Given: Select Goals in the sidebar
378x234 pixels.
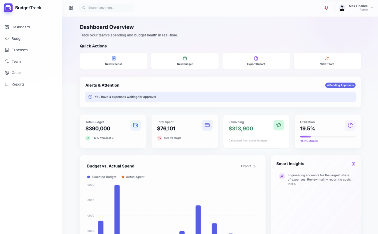Looking at the screenshot, I should click(x=31, y=73).
